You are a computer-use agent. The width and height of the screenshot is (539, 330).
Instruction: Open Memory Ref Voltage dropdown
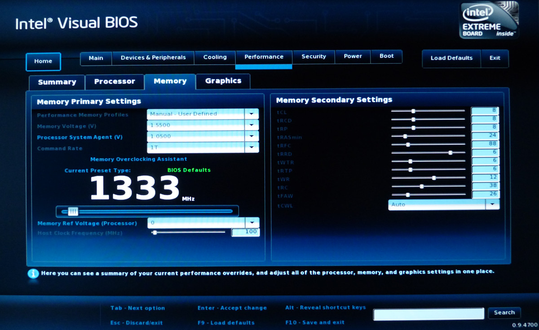click(x=252, y=223)
